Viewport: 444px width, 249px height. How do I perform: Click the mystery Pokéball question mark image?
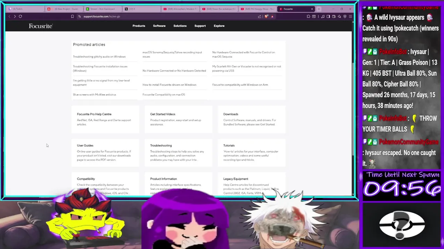click(402, 225)
